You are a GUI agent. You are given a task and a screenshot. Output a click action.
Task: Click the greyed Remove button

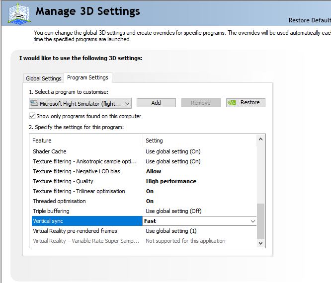[201, 103]
